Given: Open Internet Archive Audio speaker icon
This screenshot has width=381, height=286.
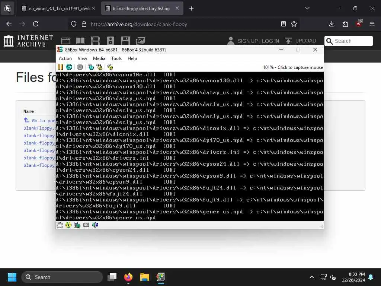Looking at the screenshot, I should tap(110, 41).
